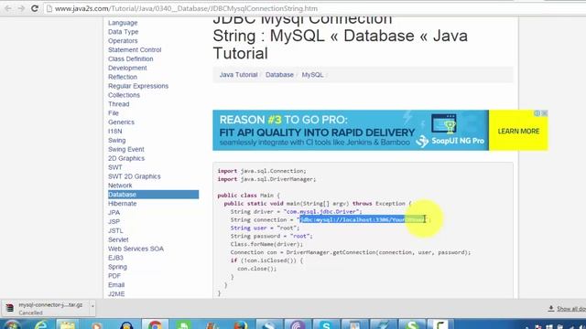Switch to Google Chrome in the taskbar
This screenshot has height=329, width=586.
pos(155,325)
